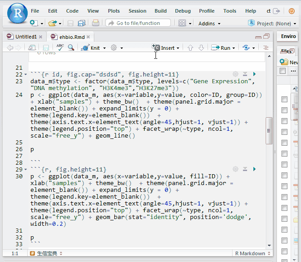Image resolution: width=301 pixels, height=262 pixels.
Task: Click the go back source location arrow
Action: pyautogui.click(x=10, y=48)
